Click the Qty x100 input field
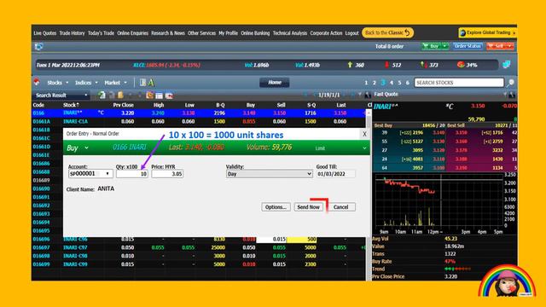The width and height of the screenshot is (546, 307). pos(132,174)
